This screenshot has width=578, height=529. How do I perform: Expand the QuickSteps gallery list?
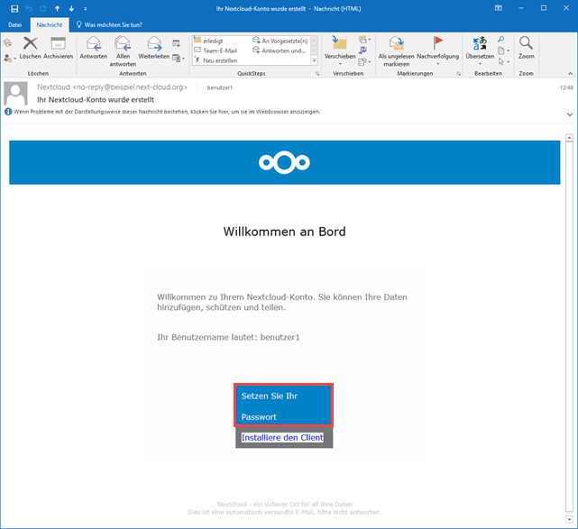(x=315, y=60)
